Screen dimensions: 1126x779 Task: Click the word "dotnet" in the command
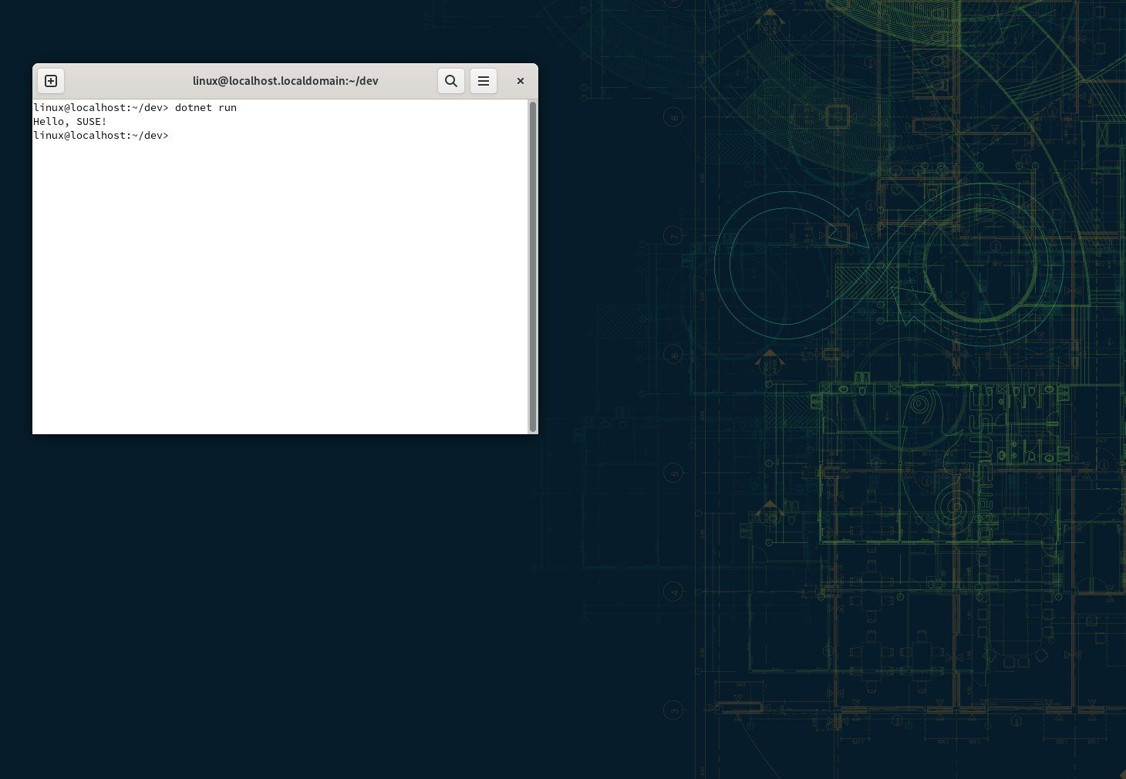pos(193,108)
